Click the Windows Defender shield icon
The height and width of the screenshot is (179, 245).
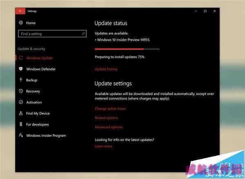click(x=21, y=69)
